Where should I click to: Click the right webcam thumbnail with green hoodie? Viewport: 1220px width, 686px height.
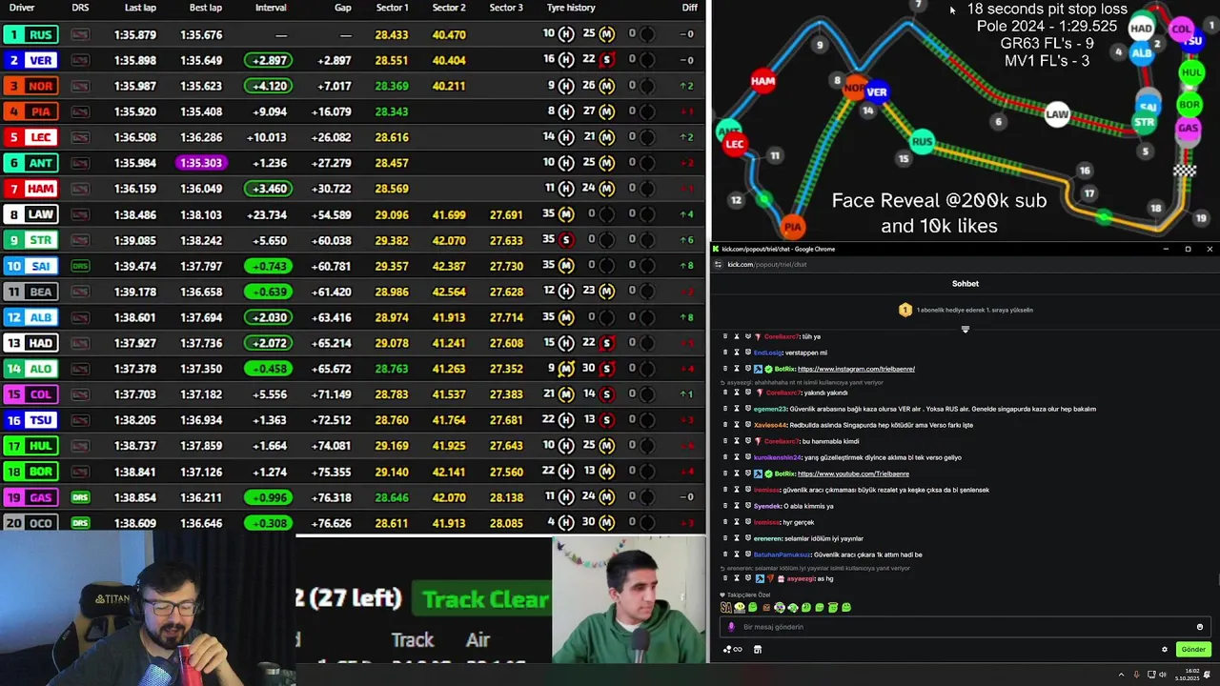tap(629, 600)
